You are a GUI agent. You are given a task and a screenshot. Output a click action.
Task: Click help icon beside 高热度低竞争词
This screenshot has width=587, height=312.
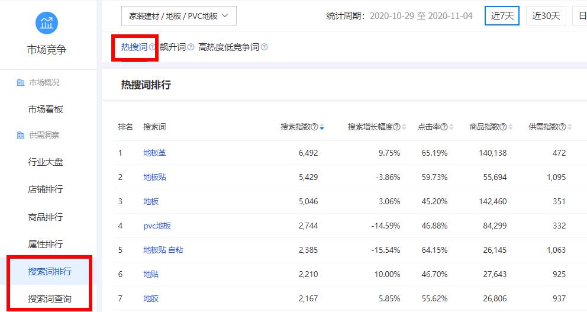pos(264,47)
